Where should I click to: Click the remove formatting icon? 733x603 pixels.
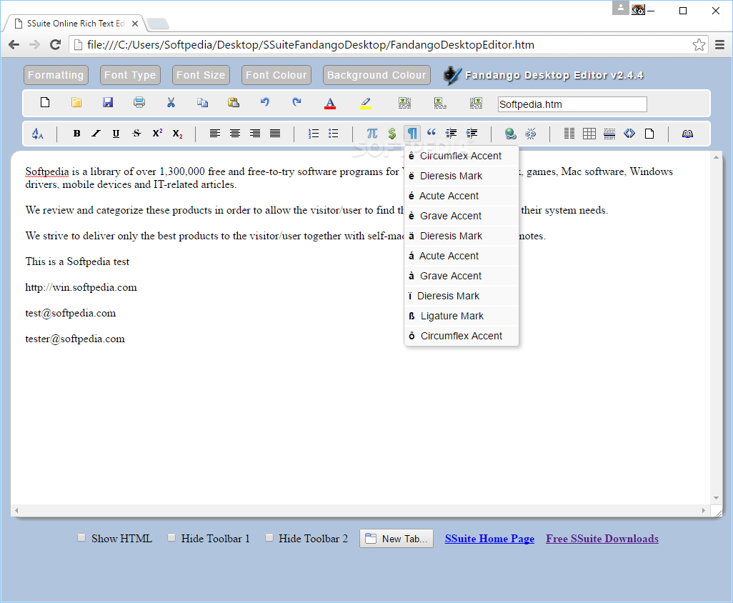click(37, 134)
